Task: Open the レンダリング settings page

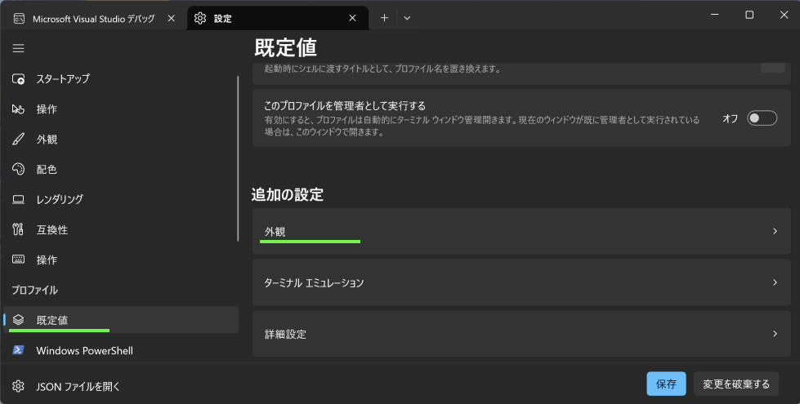Action: [120, 199]
